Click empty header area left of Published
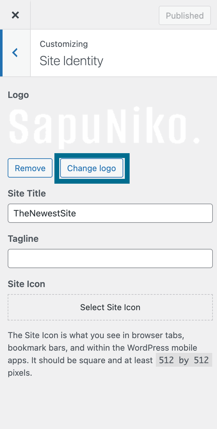 click(94, 15)
